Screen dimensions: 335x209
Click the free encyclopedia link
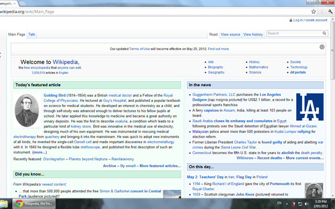tap(37, 68)
